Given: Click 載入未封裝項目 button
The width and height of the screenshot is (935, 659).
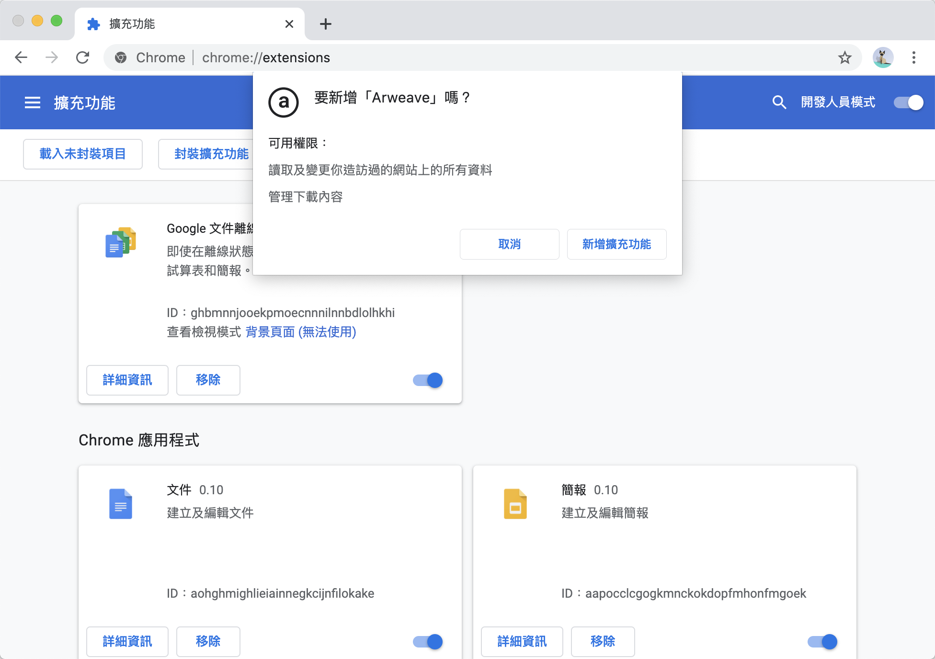Looking at the screenshot, I should (83, 154).
